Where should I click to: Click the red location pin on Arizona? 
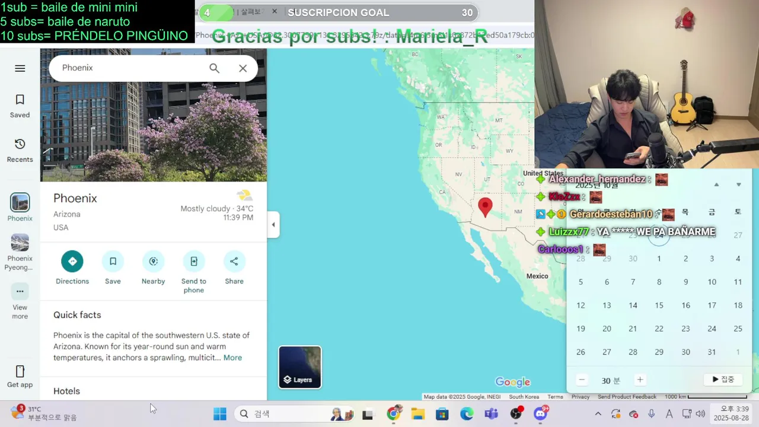click(485, 206)
